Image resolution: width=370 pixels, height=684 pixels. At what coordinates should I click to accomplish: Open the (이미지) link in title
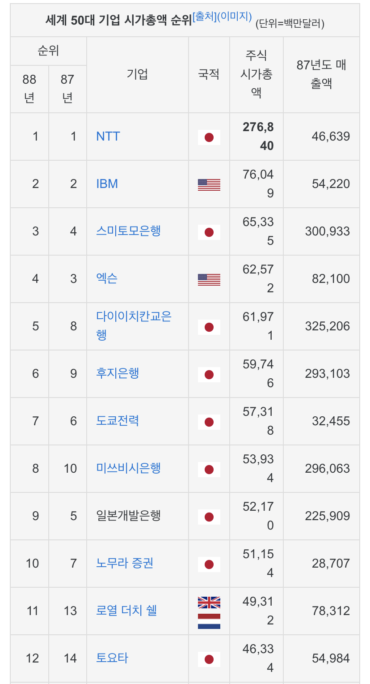234,17
